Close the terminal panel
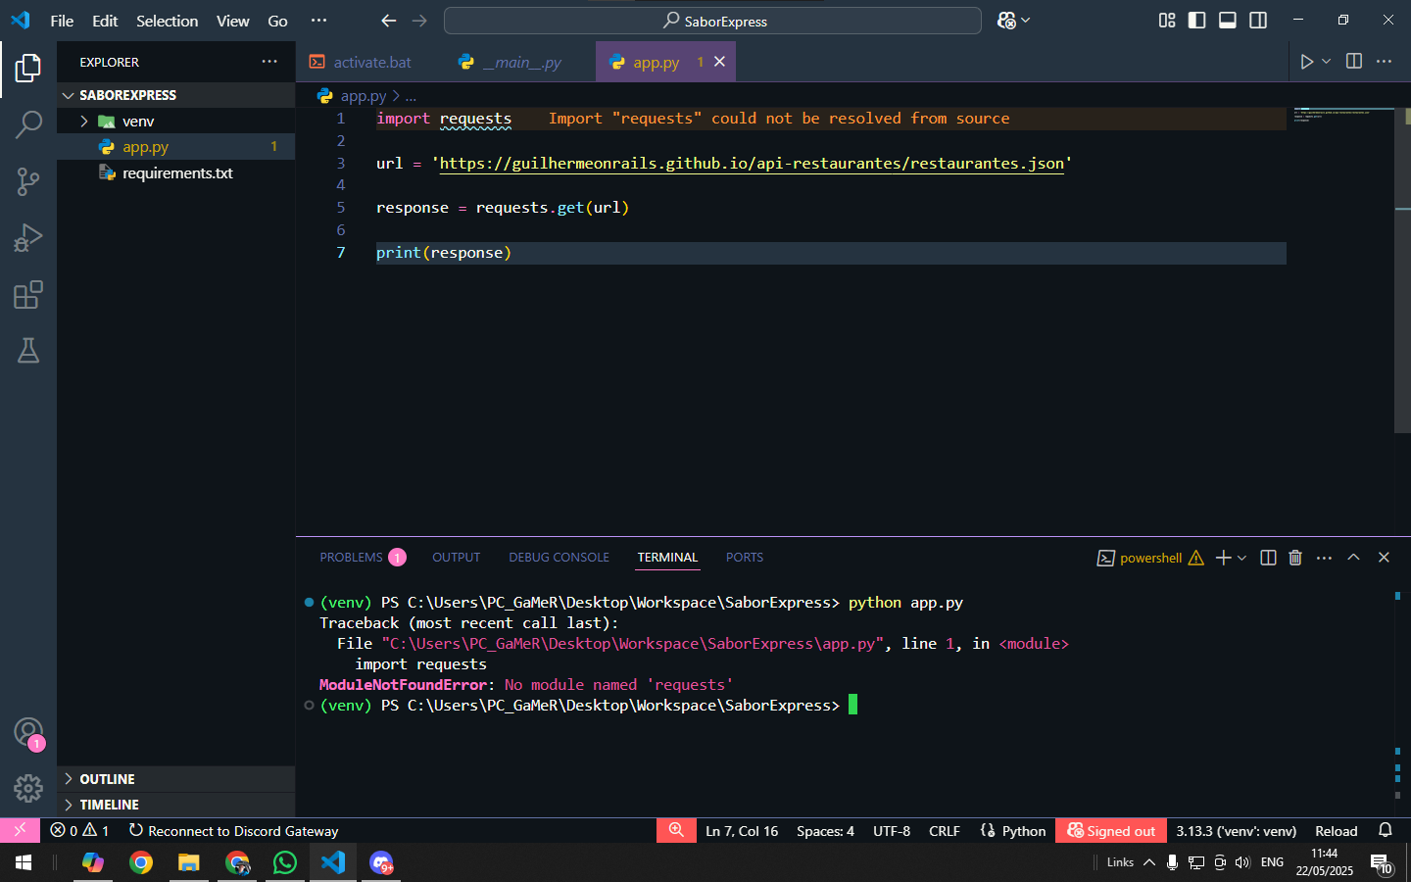 coord(1384,558)
